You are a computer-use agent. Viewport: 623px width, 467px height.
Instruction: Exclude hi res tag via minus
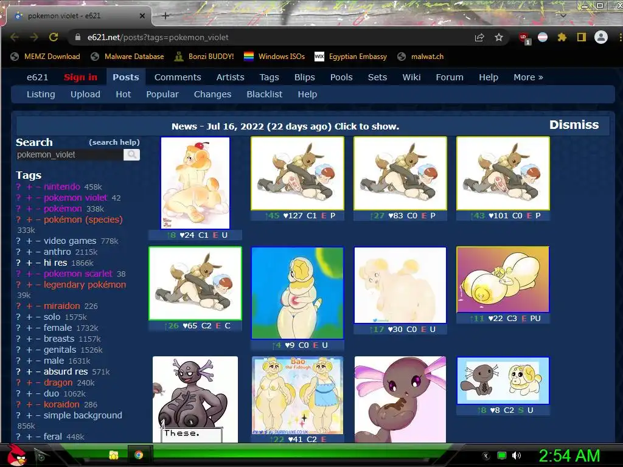pos(38,263)
